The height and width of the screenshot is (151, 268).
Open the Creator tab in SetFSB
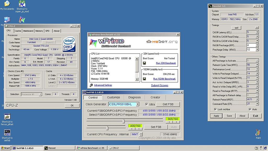pos(155,97)
